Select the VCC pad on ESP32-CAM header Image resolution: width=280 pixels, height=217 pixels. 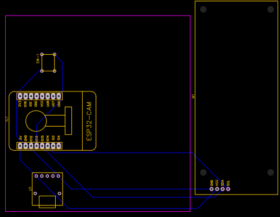click(42, 96)
